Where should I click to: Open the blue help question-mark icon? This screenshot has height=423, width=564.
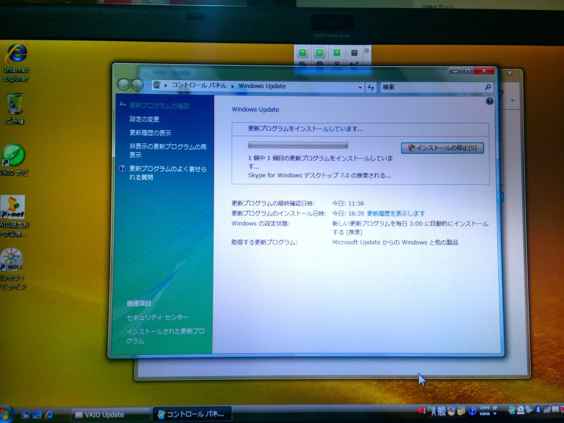tap(489, 101)
